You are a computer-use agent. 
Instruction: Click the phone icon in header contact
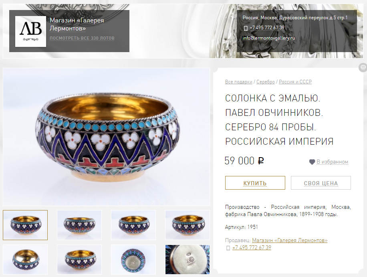pyautogui.click(x=246, y=28)
